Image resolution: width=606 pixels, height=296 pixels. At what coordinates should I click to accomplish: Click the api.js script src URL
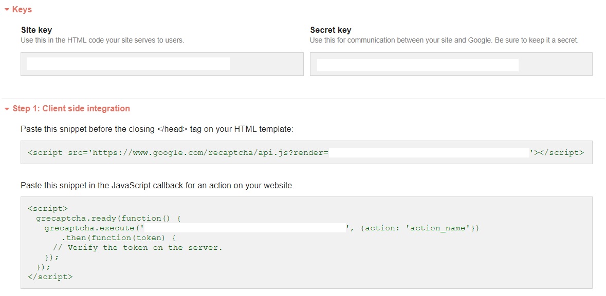tap(208, 152)
